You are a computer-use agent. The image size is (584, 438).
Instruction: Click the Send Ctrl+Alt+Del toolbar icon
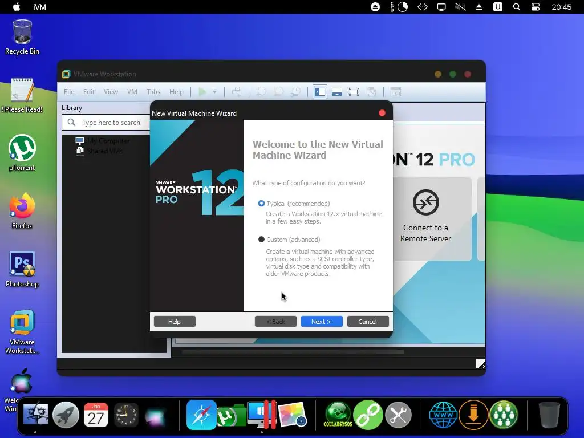coord(237,92)
